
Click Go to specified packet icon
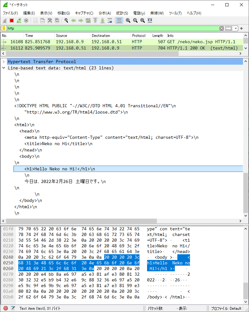click(x=88, y=21)
